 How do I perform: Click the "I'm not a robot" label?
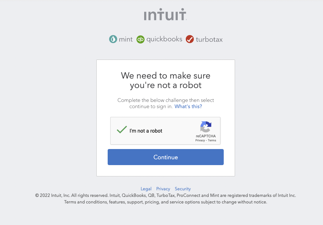coord(146,131)
